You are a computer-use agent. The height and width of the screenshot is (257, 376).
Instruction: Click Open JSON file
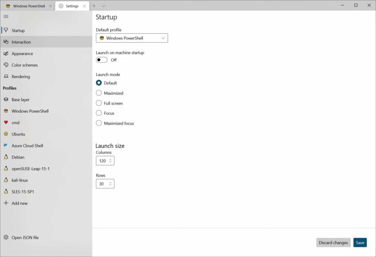[x=46, y=237]
